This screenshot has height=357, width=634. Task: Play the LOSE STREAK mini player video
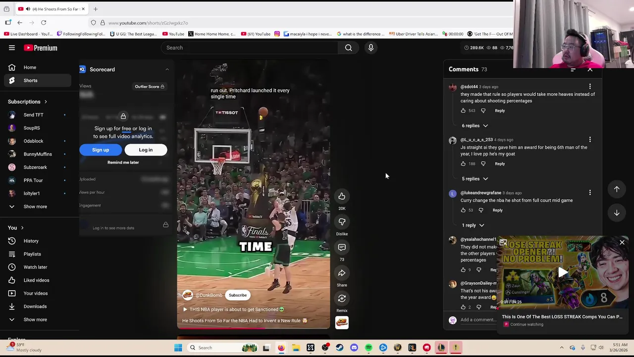pyautogui.click(x=563, y=272)
